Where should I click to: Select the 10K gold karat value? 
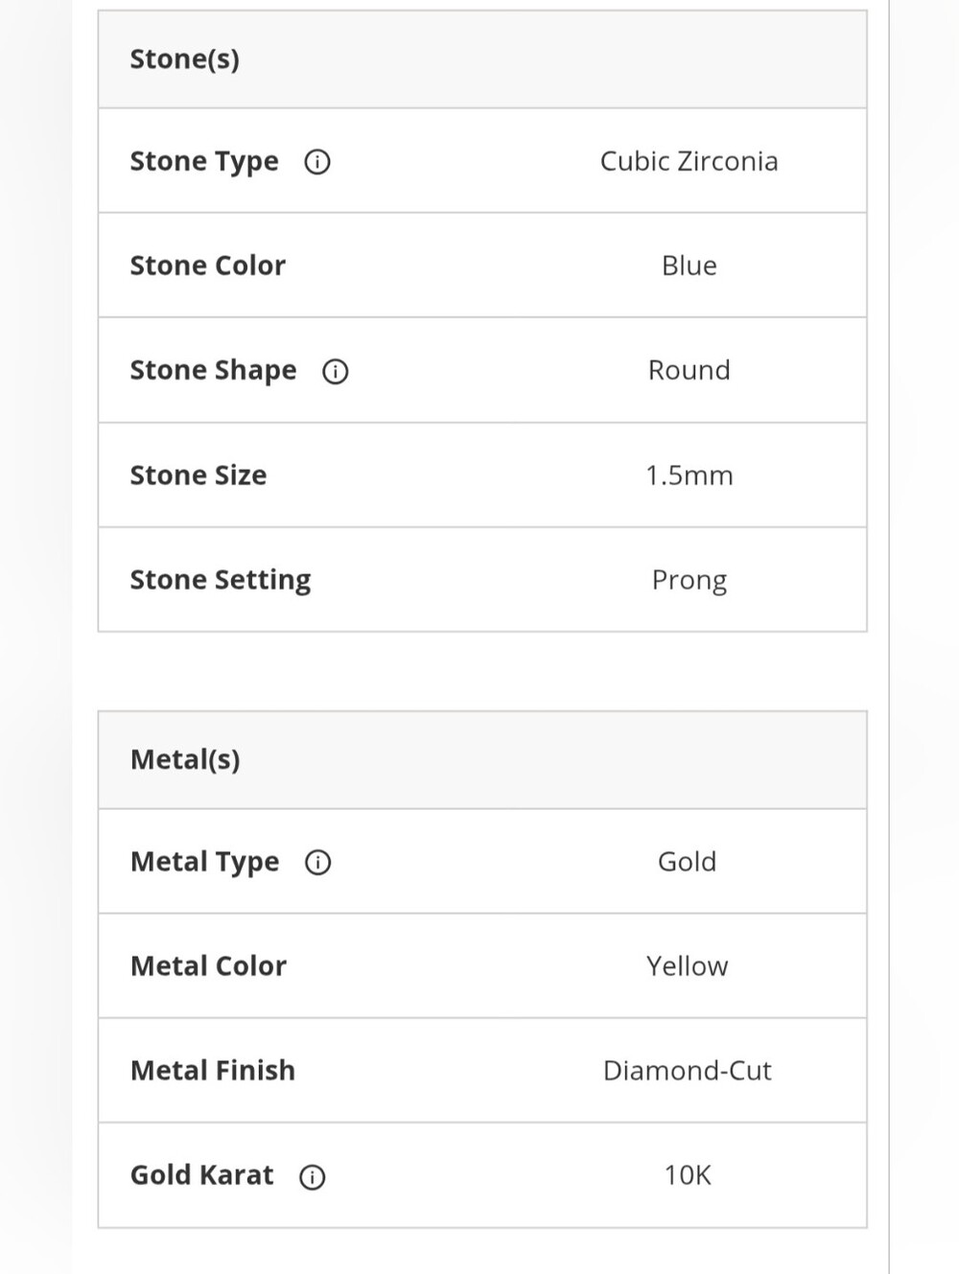click(x=687, y=1175)
